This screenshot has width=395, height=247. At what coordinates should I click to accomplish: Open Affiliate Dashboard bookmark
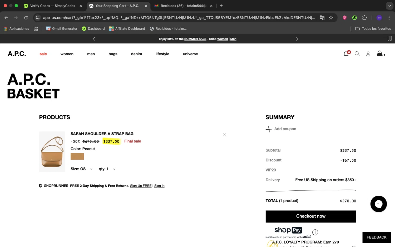[x=127, y=28]
